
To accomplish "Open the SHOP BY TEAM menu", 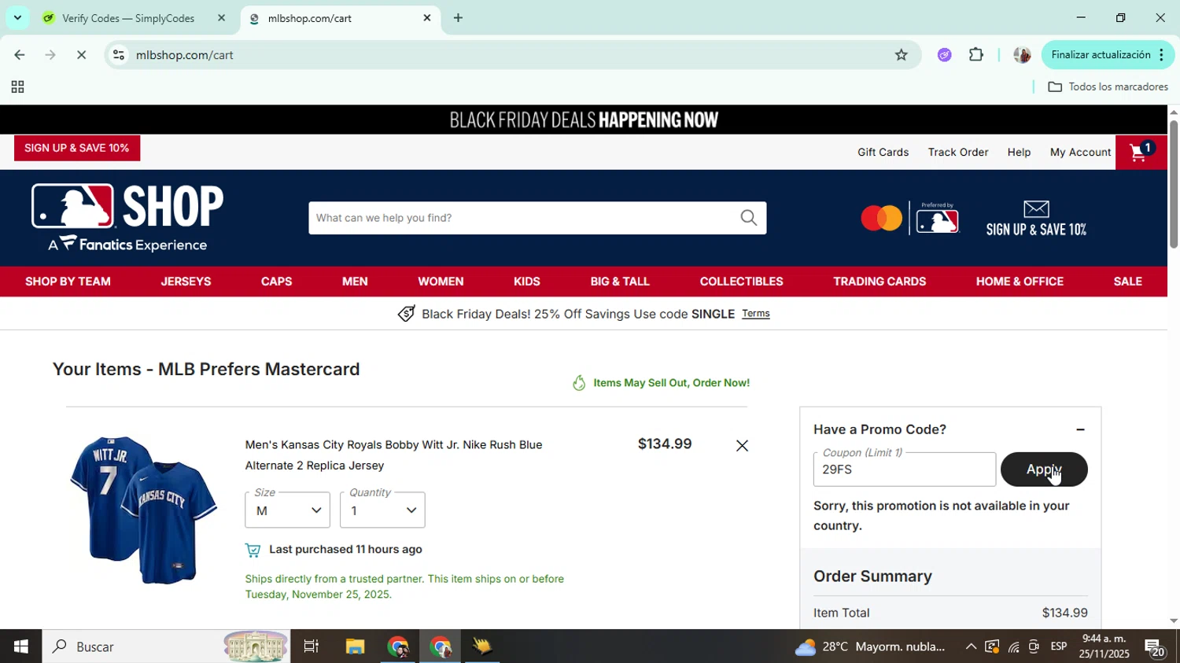I will pos(68,282).
